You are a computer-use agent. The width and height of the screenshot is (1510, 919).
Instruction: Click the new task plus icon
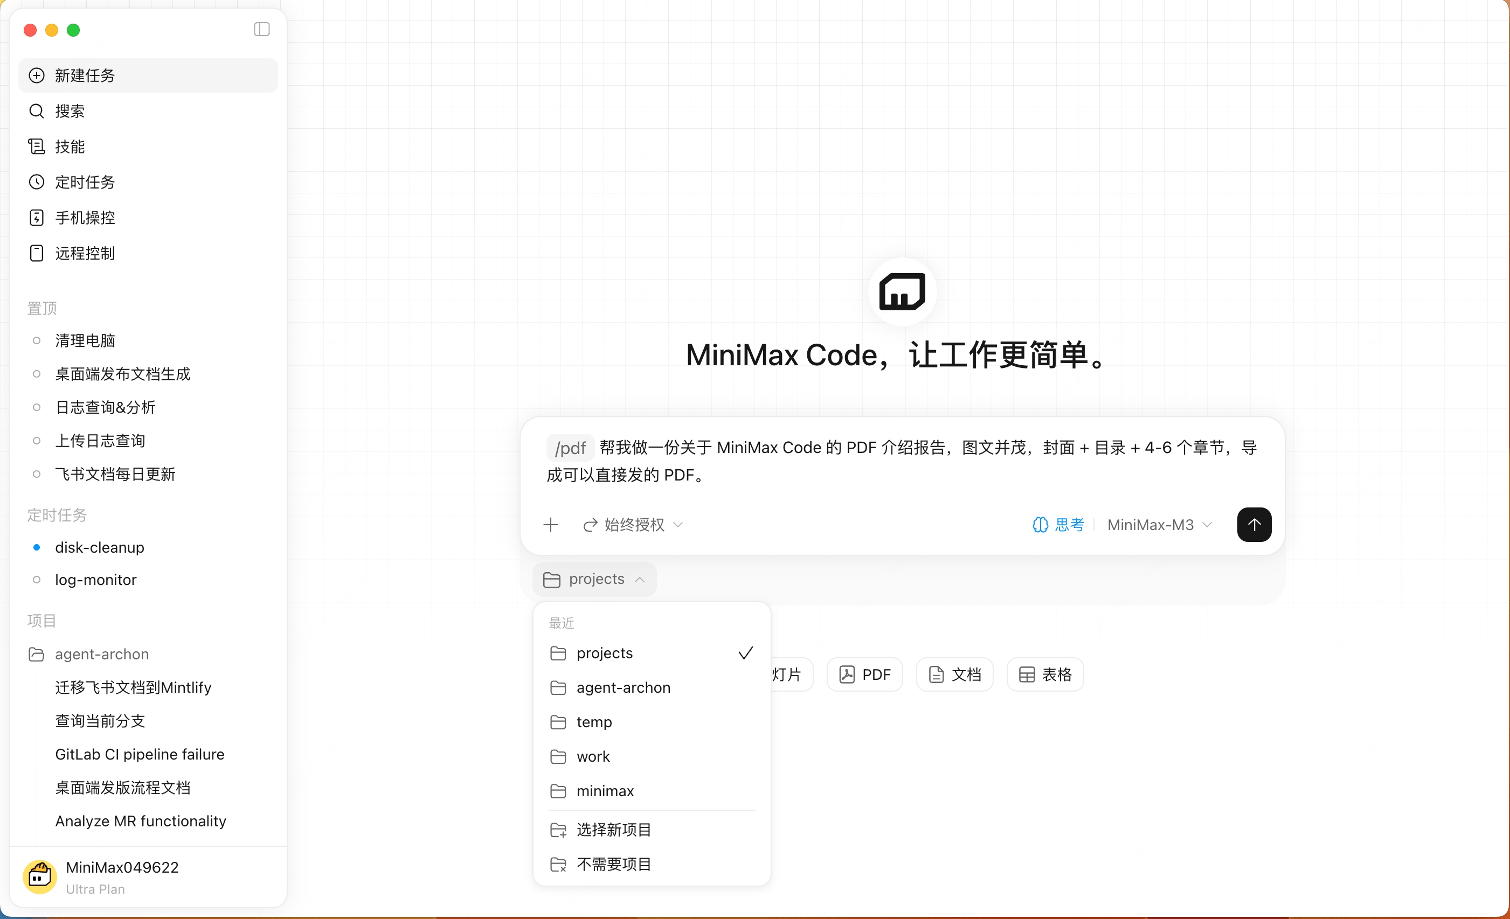pyautogui.click(x=37, y=75)
